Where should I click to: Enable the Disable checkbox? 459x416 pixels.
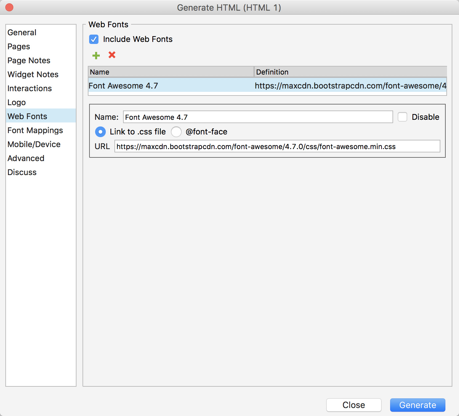[402, 117]
